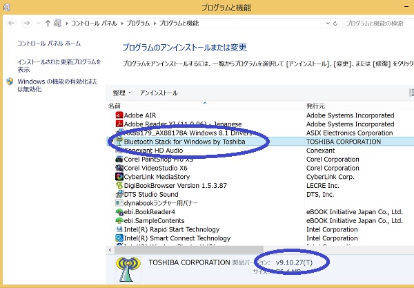Open the 整理 dropdown menu
The height and width of the screenshot is (288, 414).
(121, 93)
